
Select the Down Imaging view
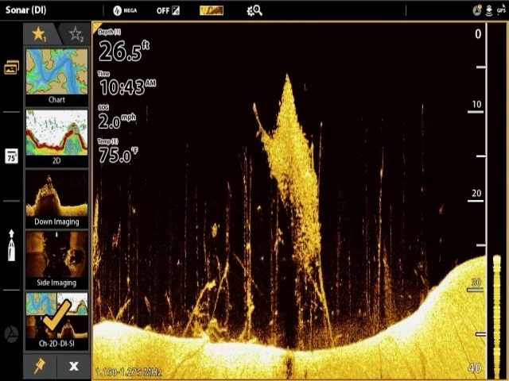[56, 198]
